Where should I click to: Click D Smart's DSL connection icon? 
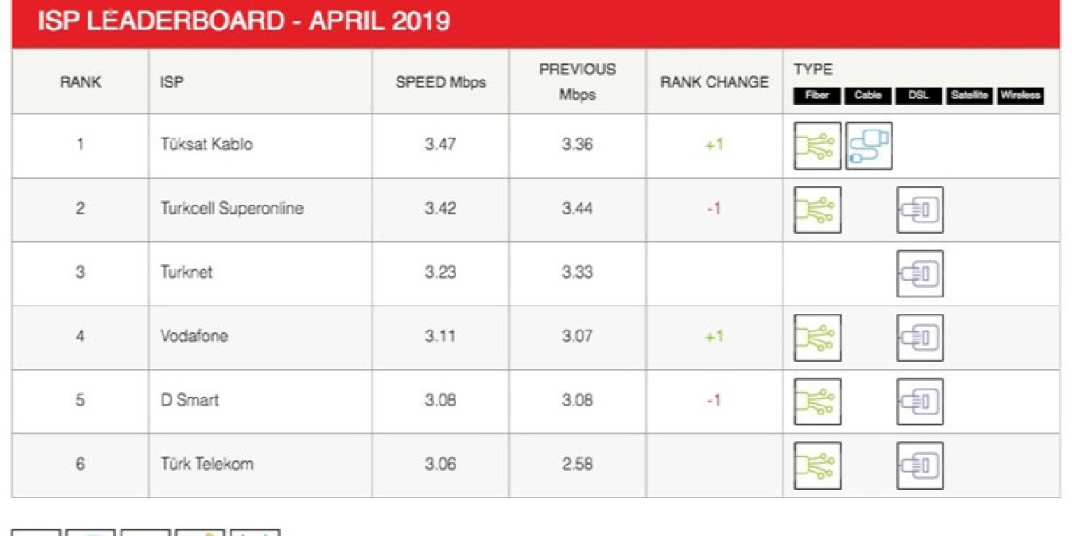click(919, 401)
